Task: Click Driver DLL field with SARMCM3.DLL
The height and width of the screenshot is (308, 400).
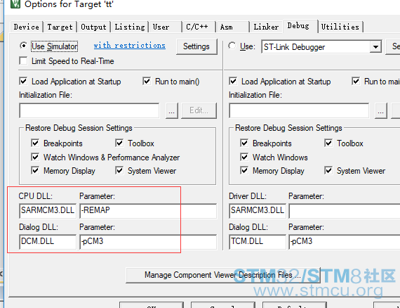Action: 258,211
